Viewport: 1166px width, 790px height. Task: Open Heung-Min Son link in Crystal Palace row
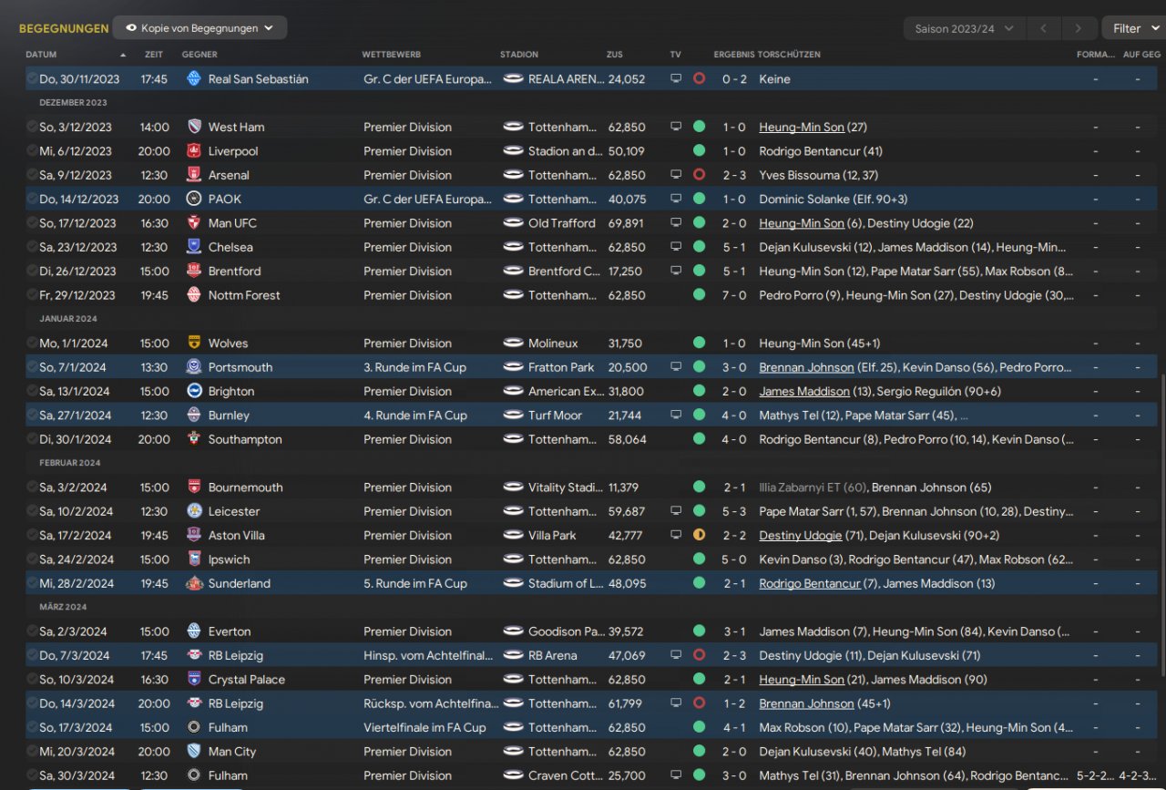pyautogui.click(x=802, y=680)
